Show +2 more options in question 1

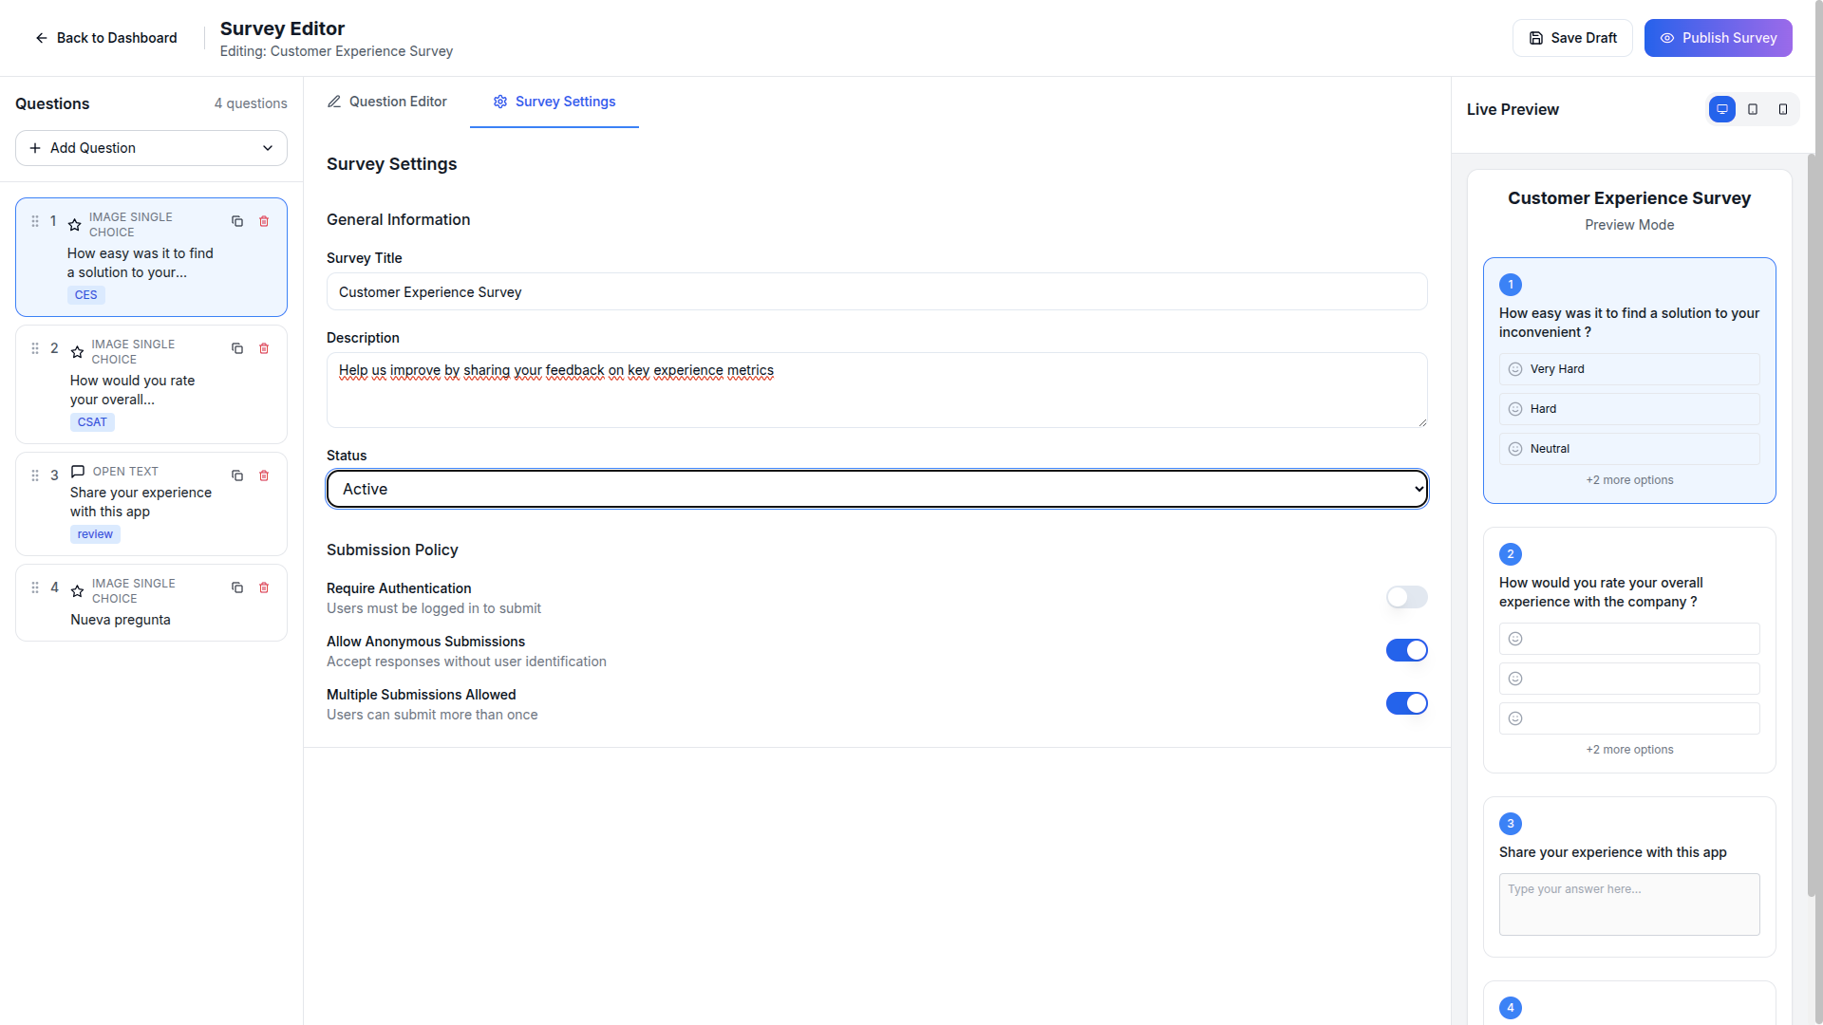[x=1629, y=480]
